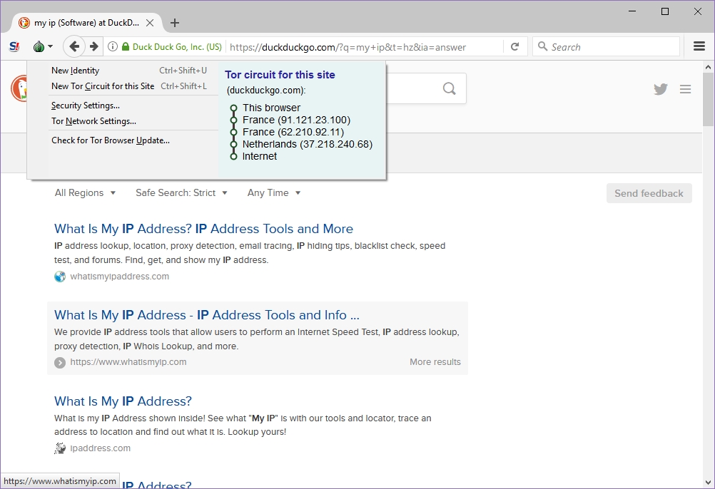
Task: Click 'France (62.210.92.11)' circuit node
Action: click(293, 132)
